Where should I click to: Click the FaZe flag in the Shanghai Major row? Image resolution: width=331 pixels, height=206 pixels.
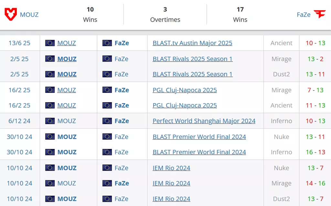(x=107, y=121)
